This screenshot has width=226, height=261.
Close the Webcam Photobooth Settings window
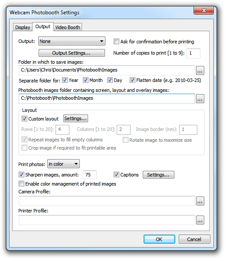tap(203, 11)
